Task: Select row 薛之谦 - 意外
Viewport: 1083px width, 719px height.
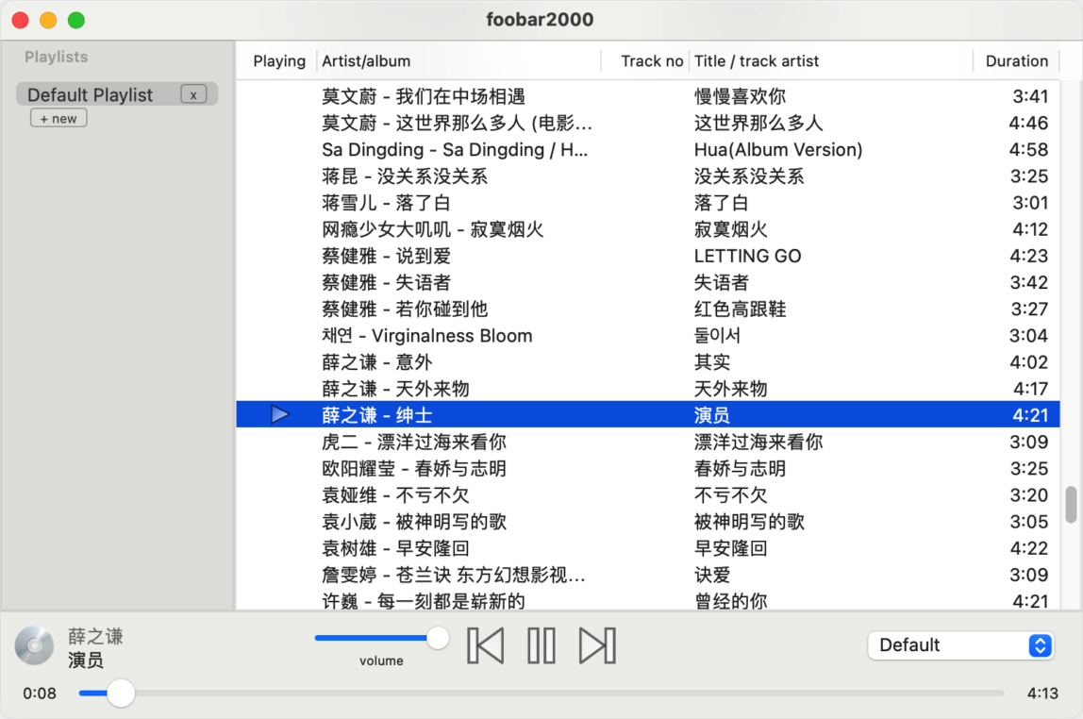Action: (x=648, y=362)
